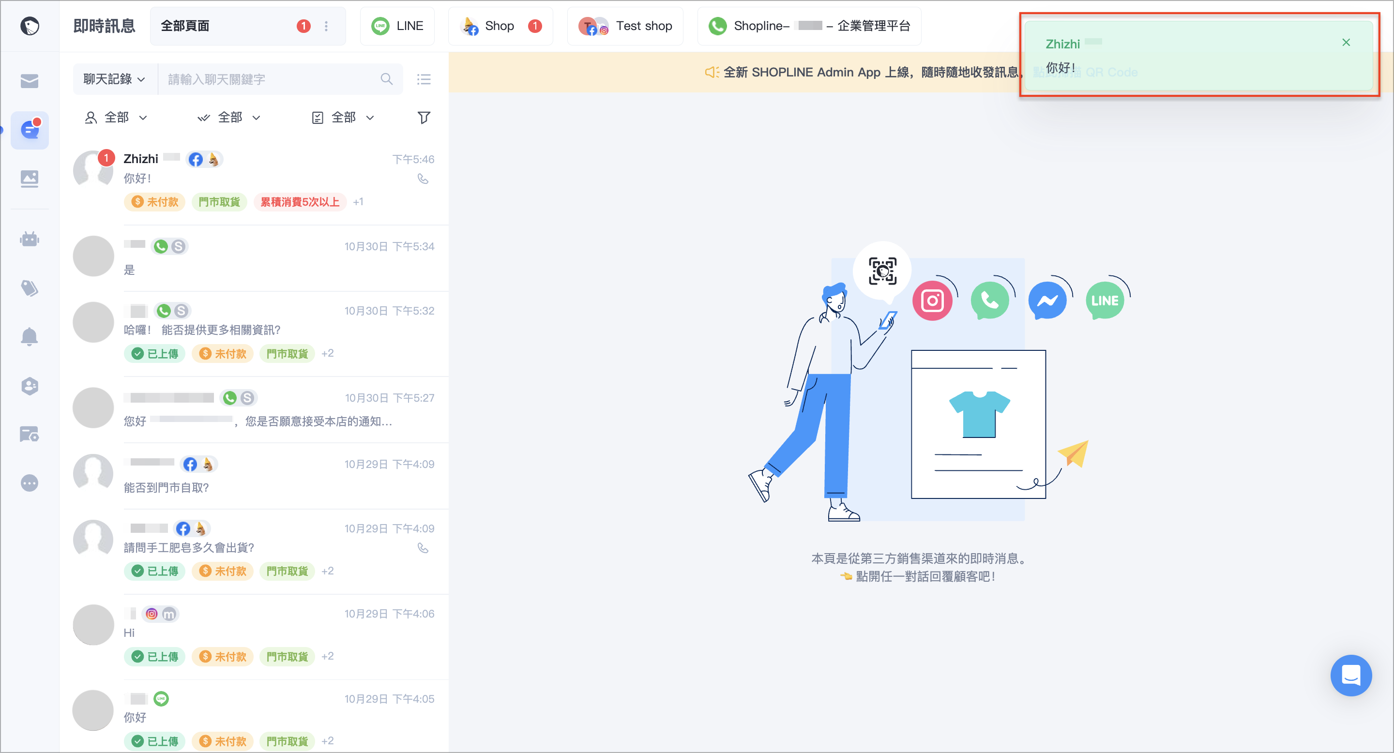Expand the read status 全部 filter dropdown
Screen dimensions: 1394x753
coord(229,118)
